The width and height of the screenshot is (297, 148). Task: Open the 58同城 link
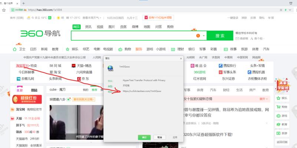coord(55,66)
